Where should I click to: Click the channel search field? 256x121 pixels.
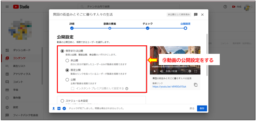tap(129, 7)
